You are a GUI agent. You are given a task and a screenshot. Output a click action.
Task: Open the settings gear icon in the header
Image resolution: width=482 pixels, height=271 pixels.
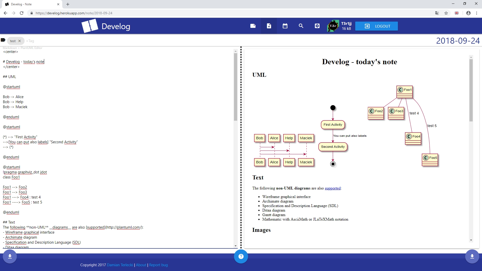click(x=317, y=26)
